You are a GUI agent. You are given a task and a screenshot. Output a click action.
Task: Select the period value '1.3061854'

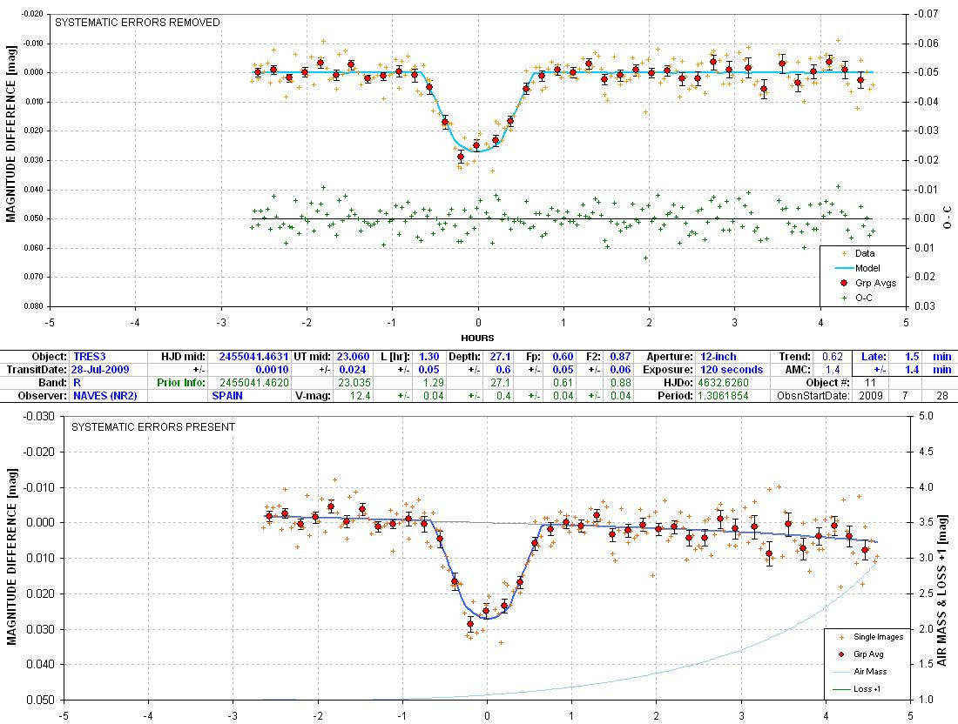click(723, 396)
